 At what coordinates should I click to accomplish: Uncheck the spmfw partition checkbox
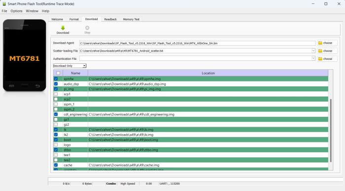click(x=56, y=79)
